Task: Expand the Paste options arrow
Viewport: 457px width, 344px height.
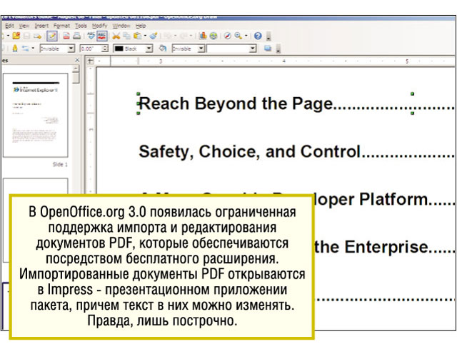Action: (145, 36)
